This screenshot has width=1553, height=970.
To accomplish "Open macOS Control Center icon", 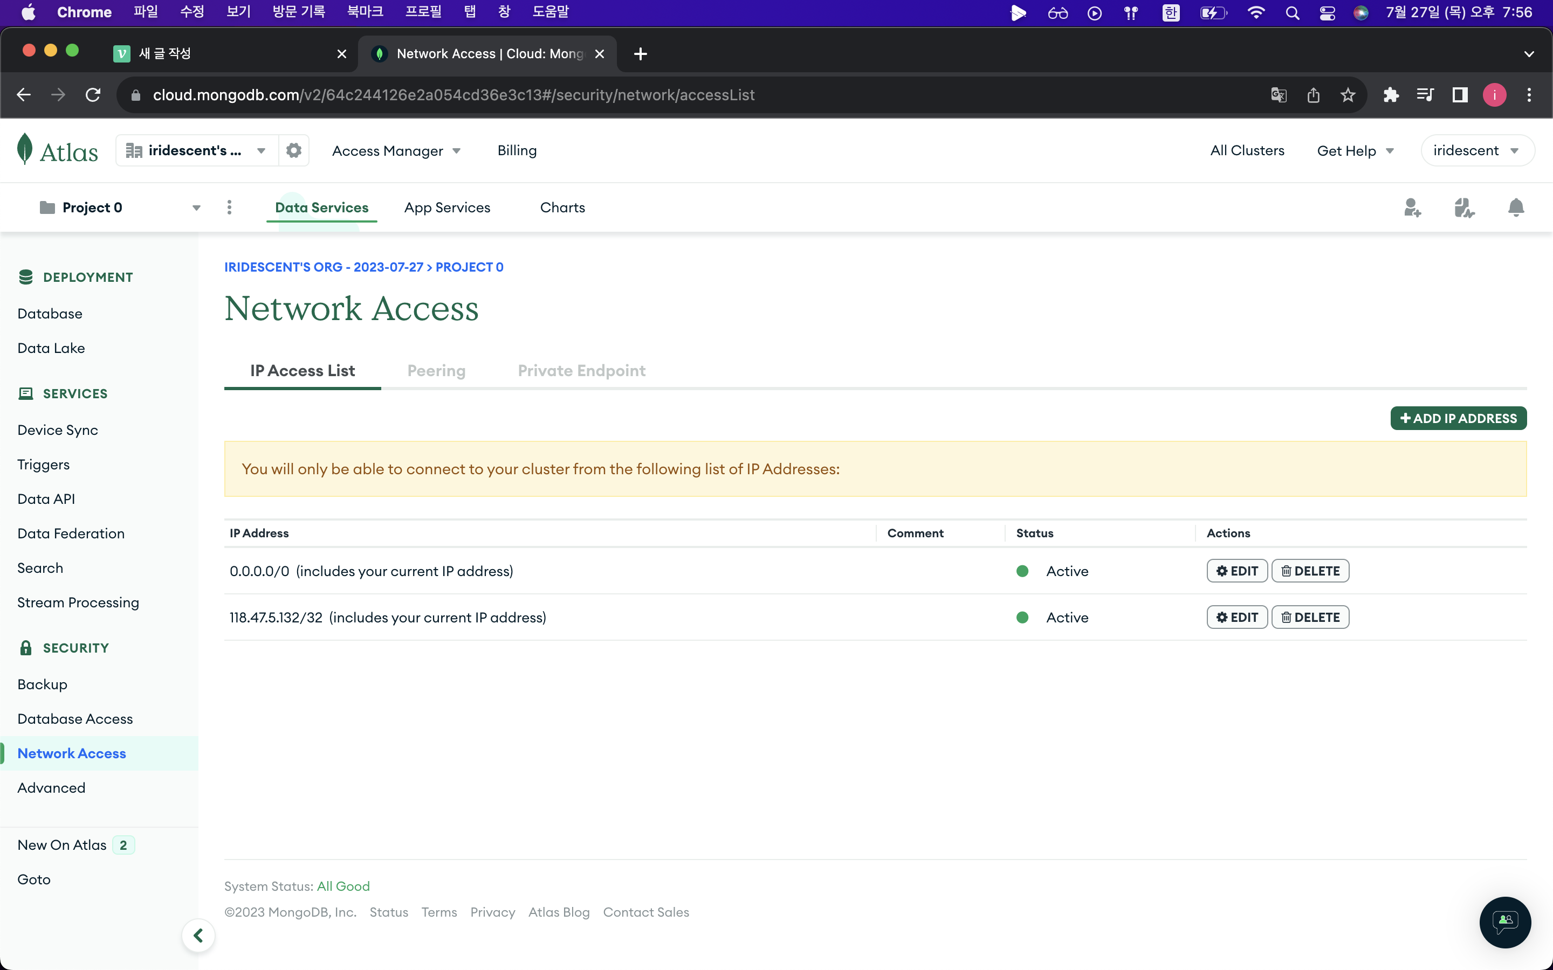I will (1327, 13).
